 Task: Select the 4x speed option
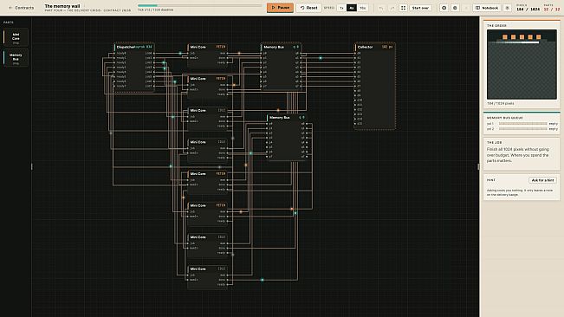(352, 8)
